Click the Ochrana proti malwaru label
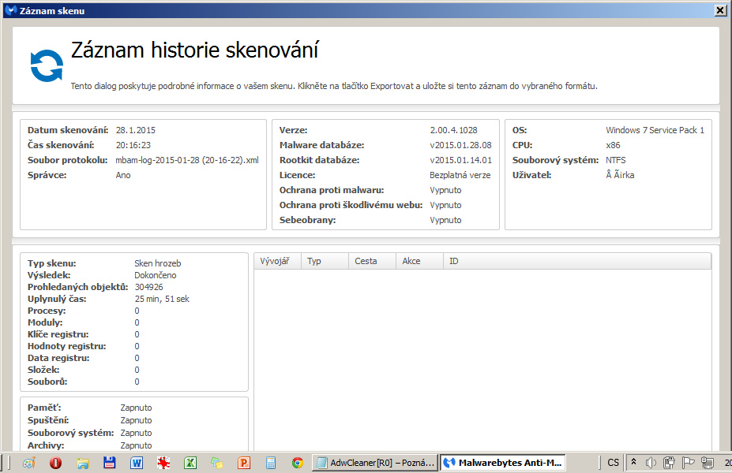732x473 pixels. point(332,190)
